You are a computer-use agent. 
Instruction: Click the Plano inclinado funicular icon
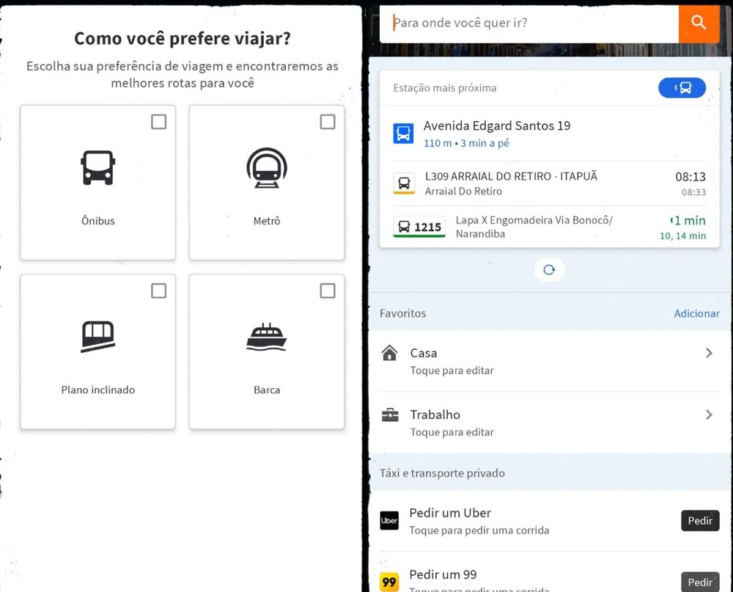[x=97, y=336]
